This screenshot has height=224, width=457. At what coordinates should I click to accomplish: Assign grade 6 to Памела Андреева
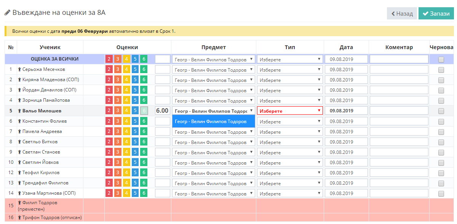[144, 131]
